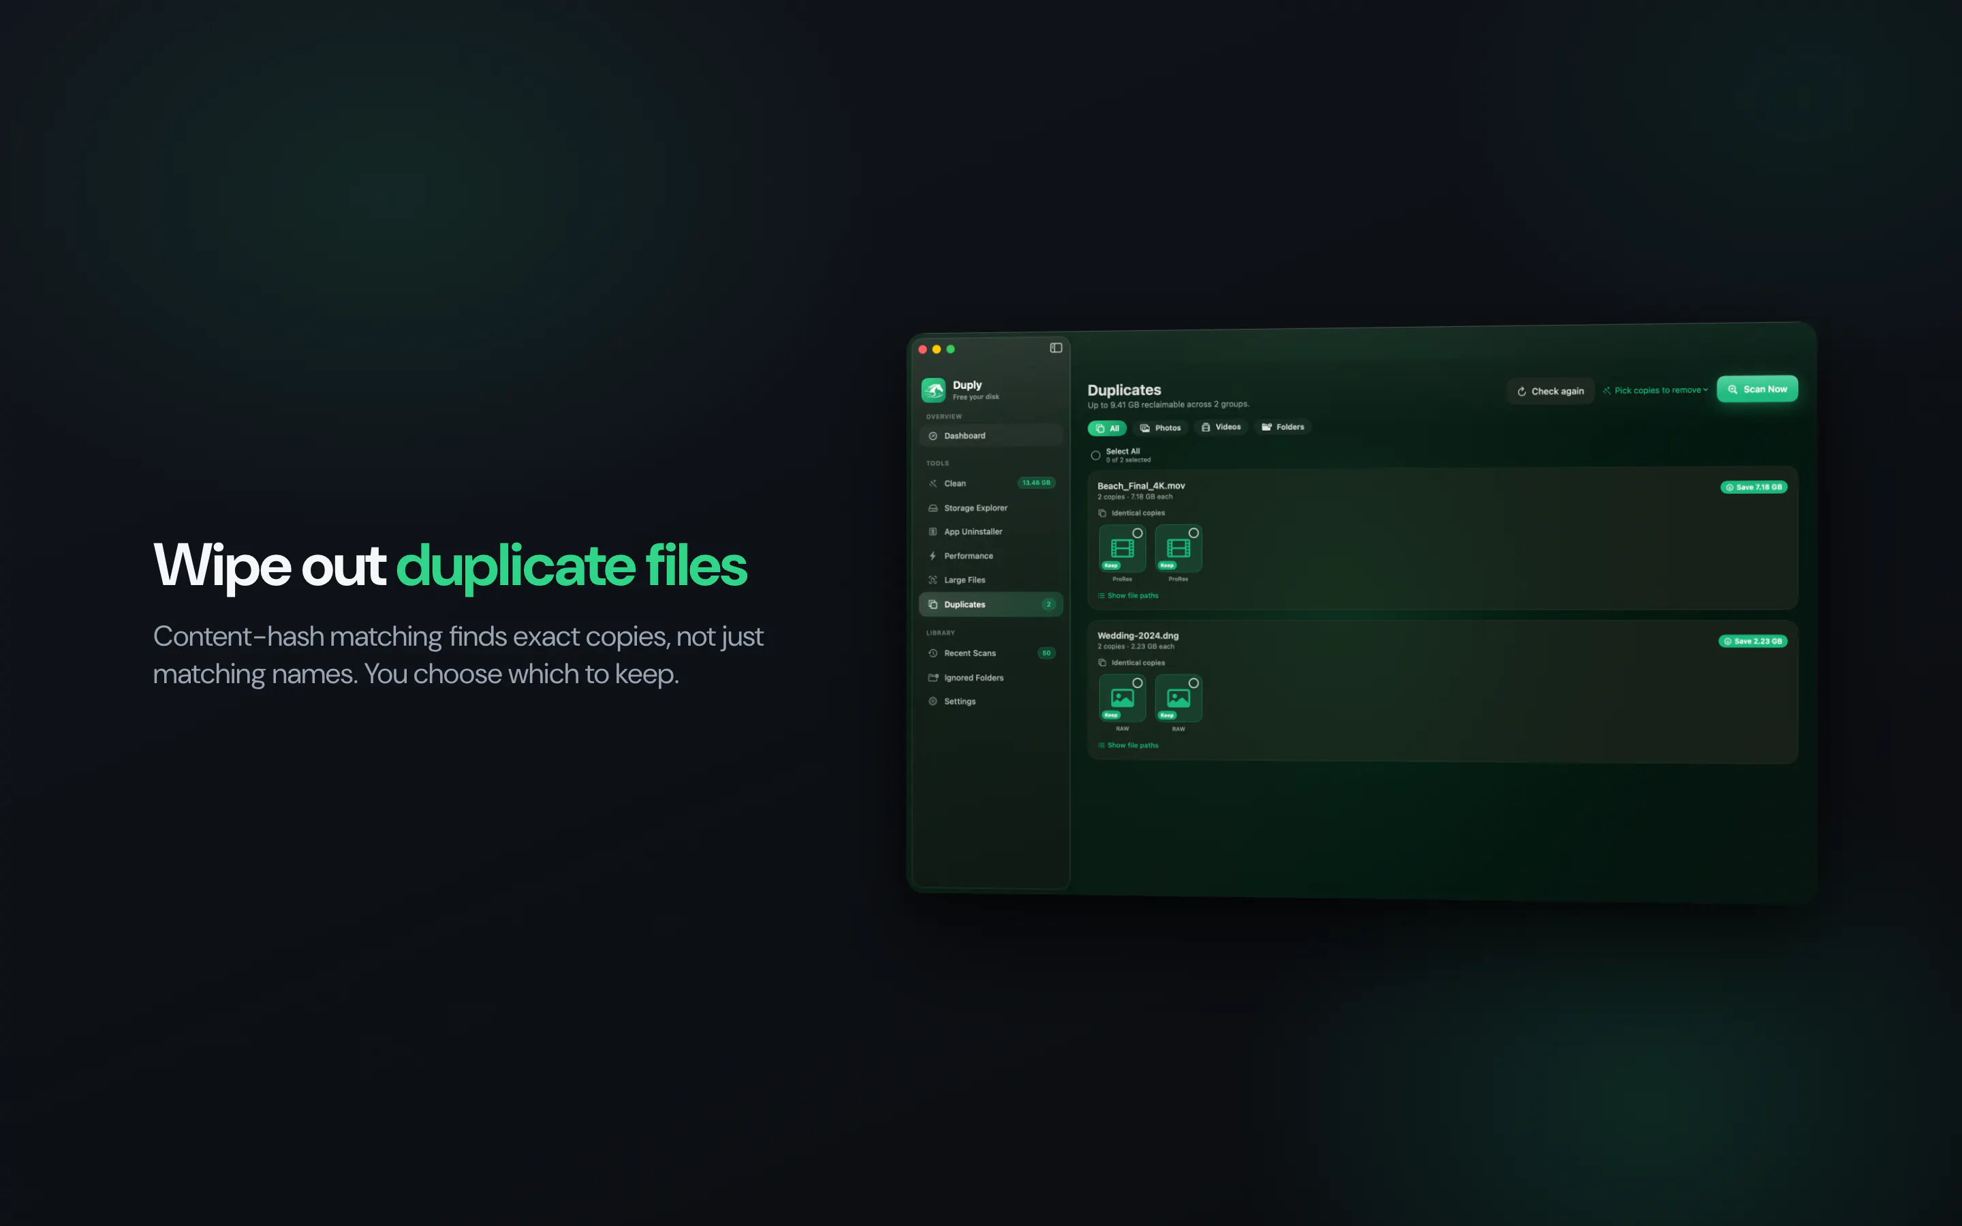Select the Duplicates sidebar item
Image resolution: width=1962 pixels, height=1226 pixels.
991,604
